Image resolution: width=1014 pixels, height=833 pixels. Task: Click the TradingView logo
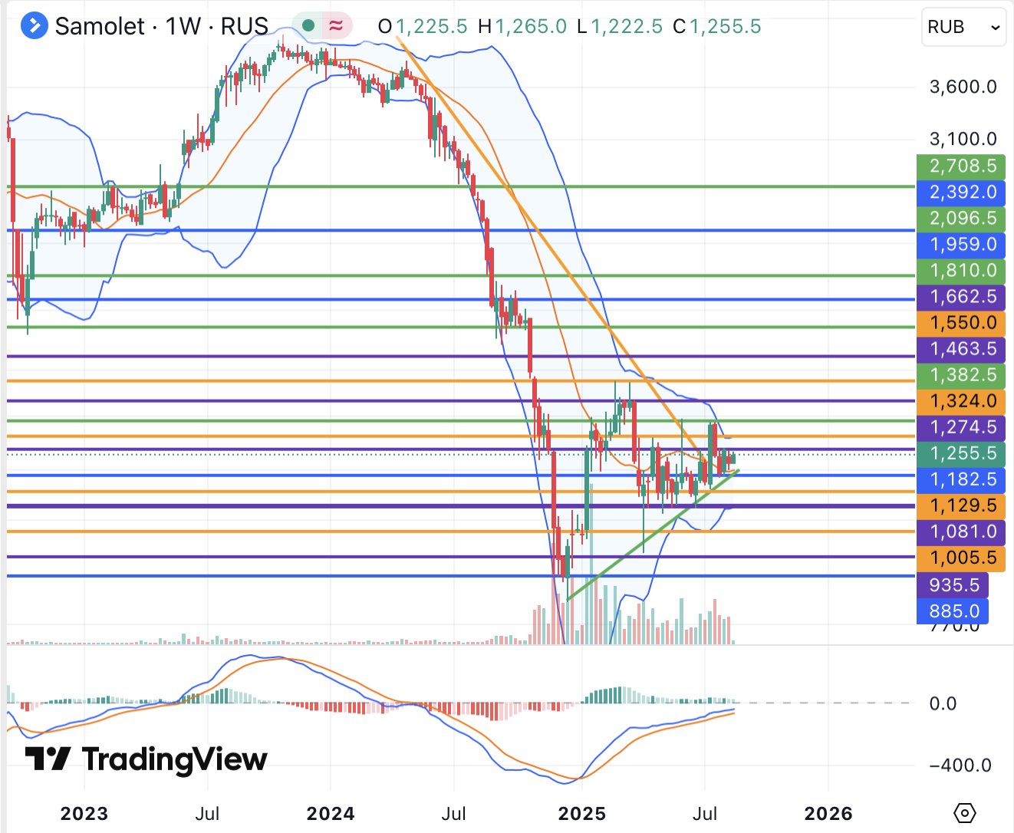coord(147,759)
